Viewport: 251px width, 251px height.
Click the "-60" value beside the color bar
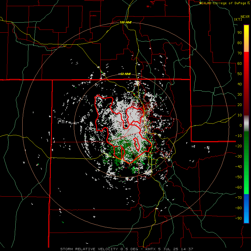click(x=238, y=187)
